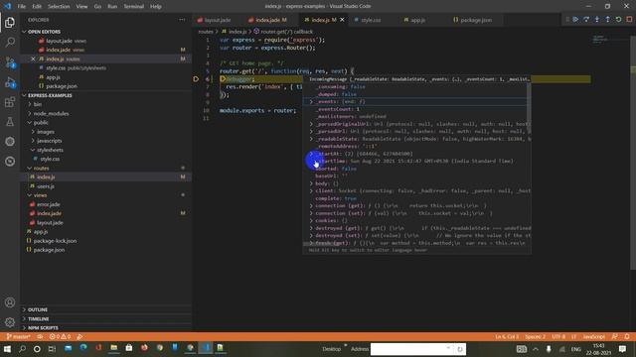This screenshot has height=357, width=636.
Task: Open package-lock.json in the explorer
Action: 55,241
